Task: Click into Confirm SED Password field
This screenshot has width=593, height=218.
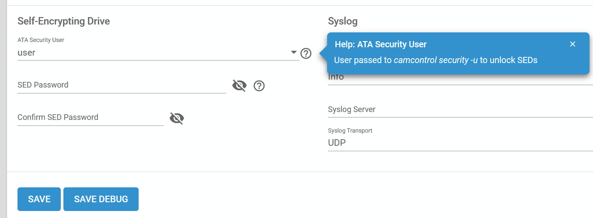Action: tap(91, 117)
